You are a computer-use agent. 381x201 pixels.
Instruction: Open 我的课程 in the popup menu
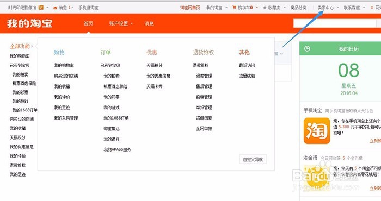click(112, 139)
